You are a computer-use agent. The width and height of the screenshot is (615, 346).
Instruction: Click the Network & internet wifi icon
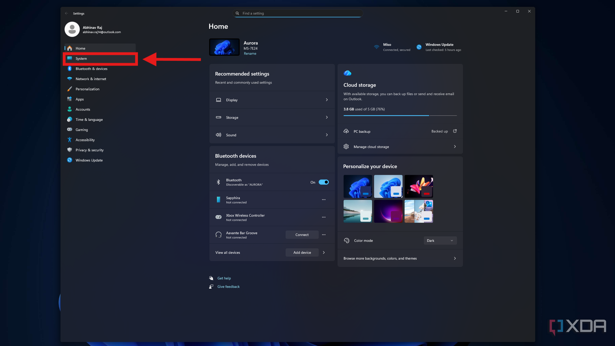click(69, 79)
